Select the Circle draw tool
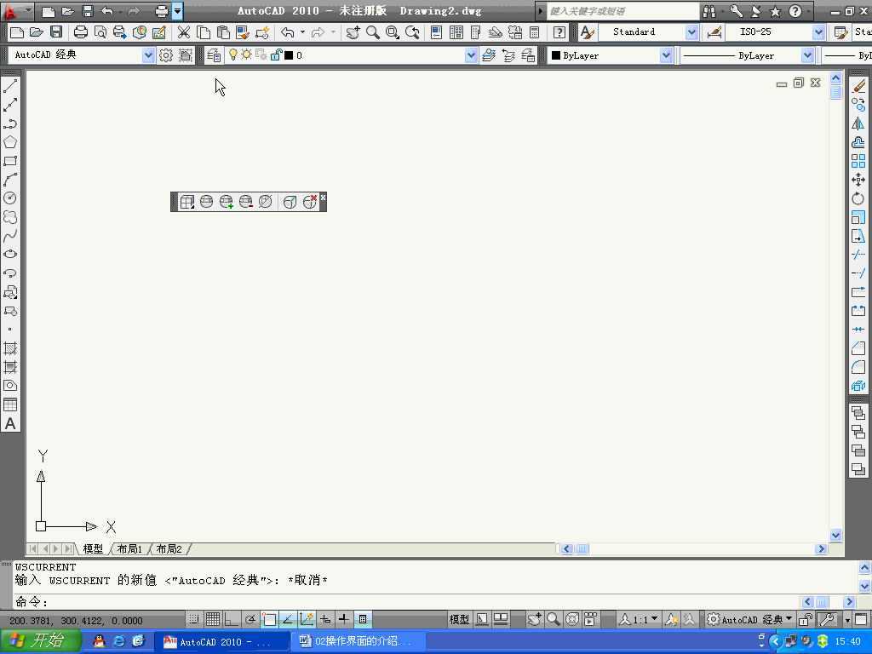Viewport: 872px width, 654px height. point(10,198)
